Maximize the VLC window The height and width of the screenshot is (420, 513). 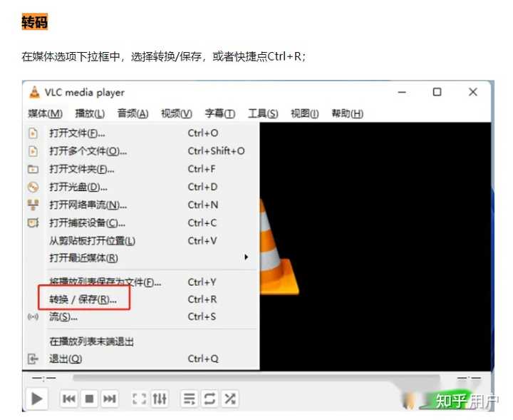click(437, 92)
